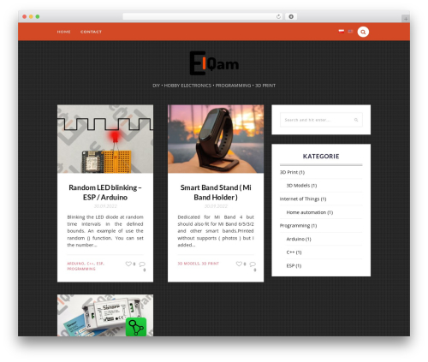This screenshot has height=362, width=428.
Task: Switch language with the US flag
Action: pyautogui.click(x=350, y=32)
